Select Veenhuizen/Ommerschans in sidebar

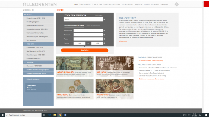[x=38, y=33]
